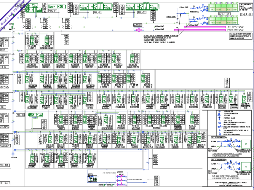Select the SECOND floor label
Viewport: 254px width, 190px height.
click(x=4, y=87)
